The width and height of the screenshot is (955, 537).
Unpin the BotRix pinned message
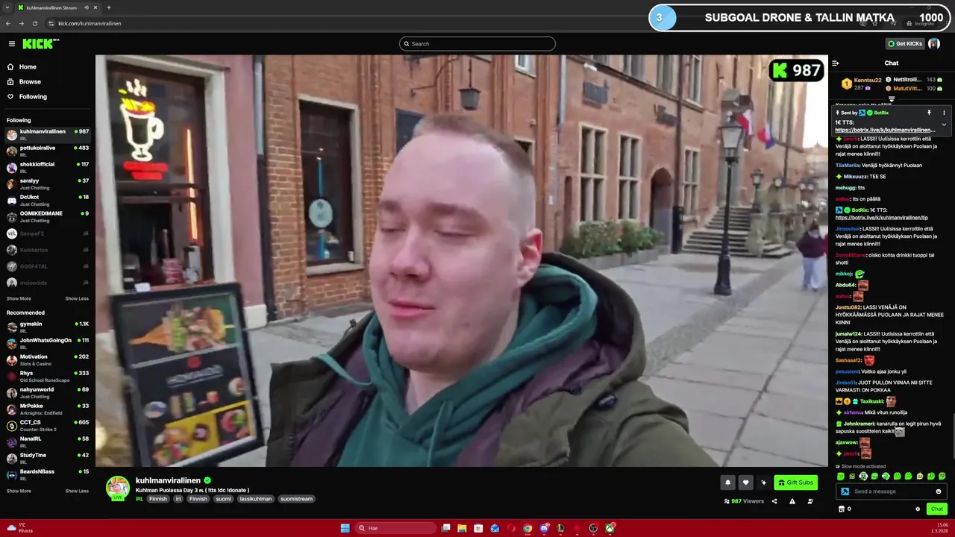[929, 113]
